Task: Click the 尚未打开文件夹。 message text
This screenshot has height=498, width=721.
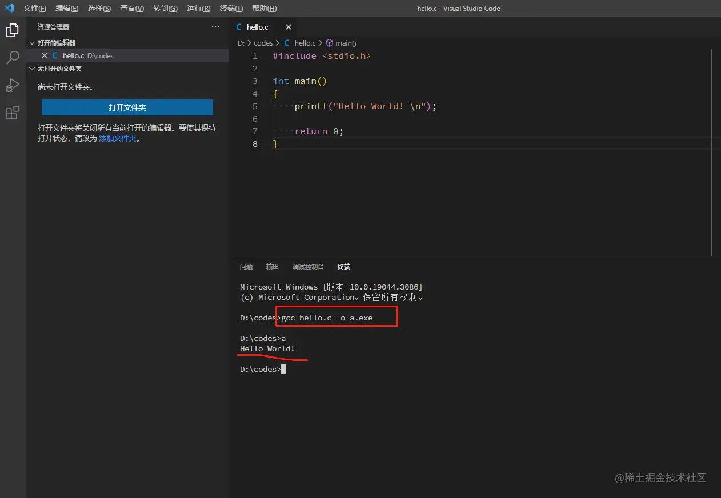Action: coord(66,87)
